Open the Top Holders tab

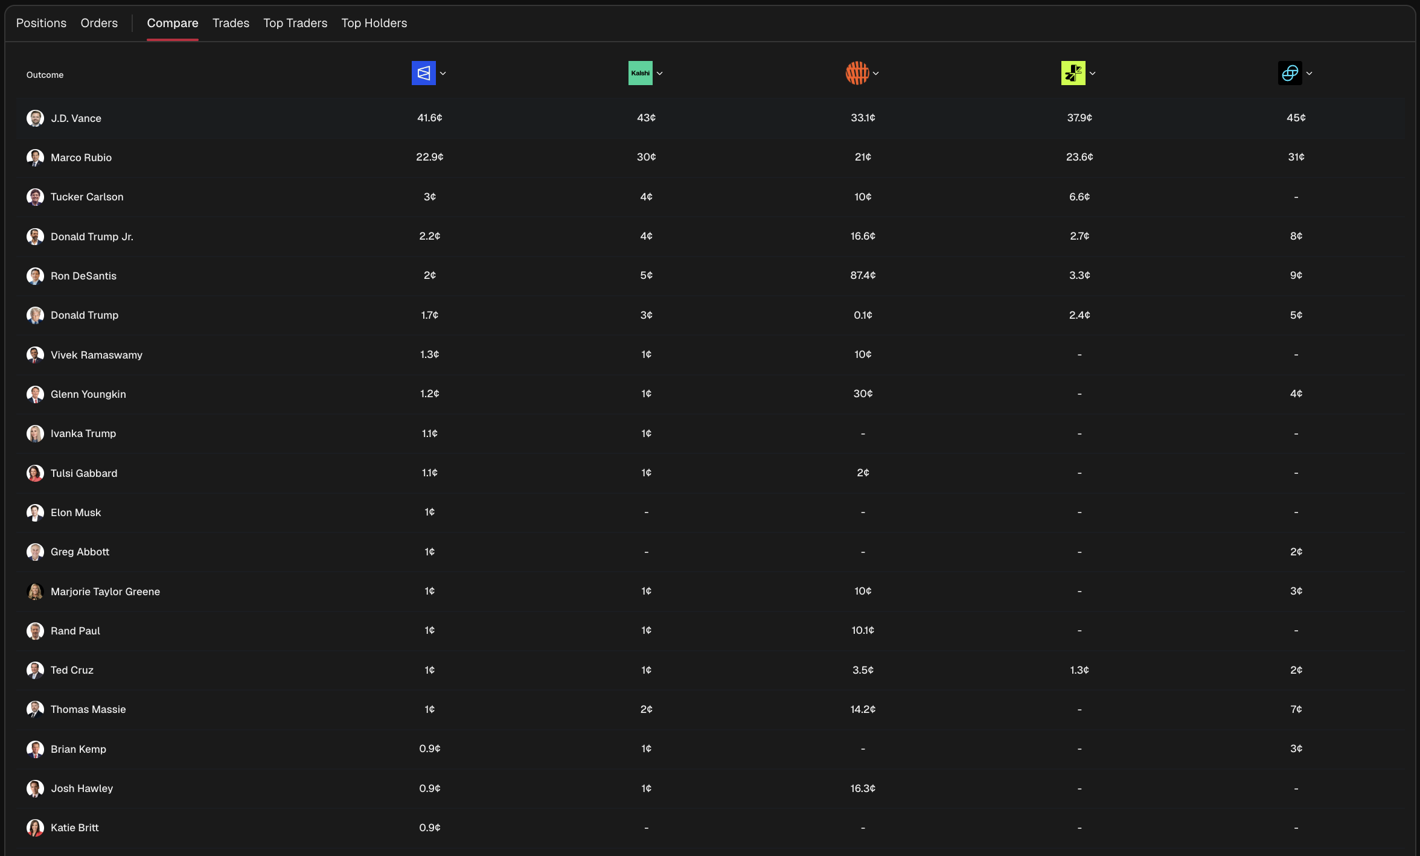tap(374, 23)
